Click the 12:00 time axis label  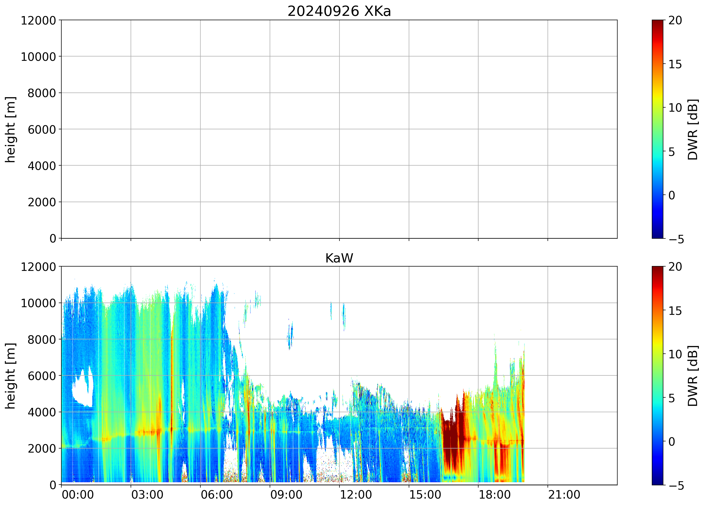point(356,494)
